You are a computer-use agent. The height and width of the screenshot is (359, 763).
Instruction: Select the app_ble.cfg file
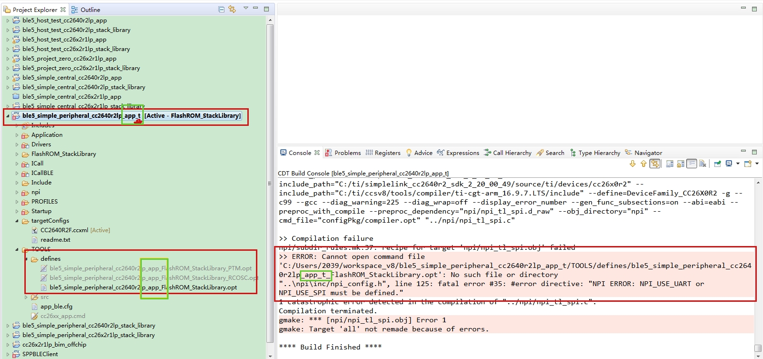(52, 307)
